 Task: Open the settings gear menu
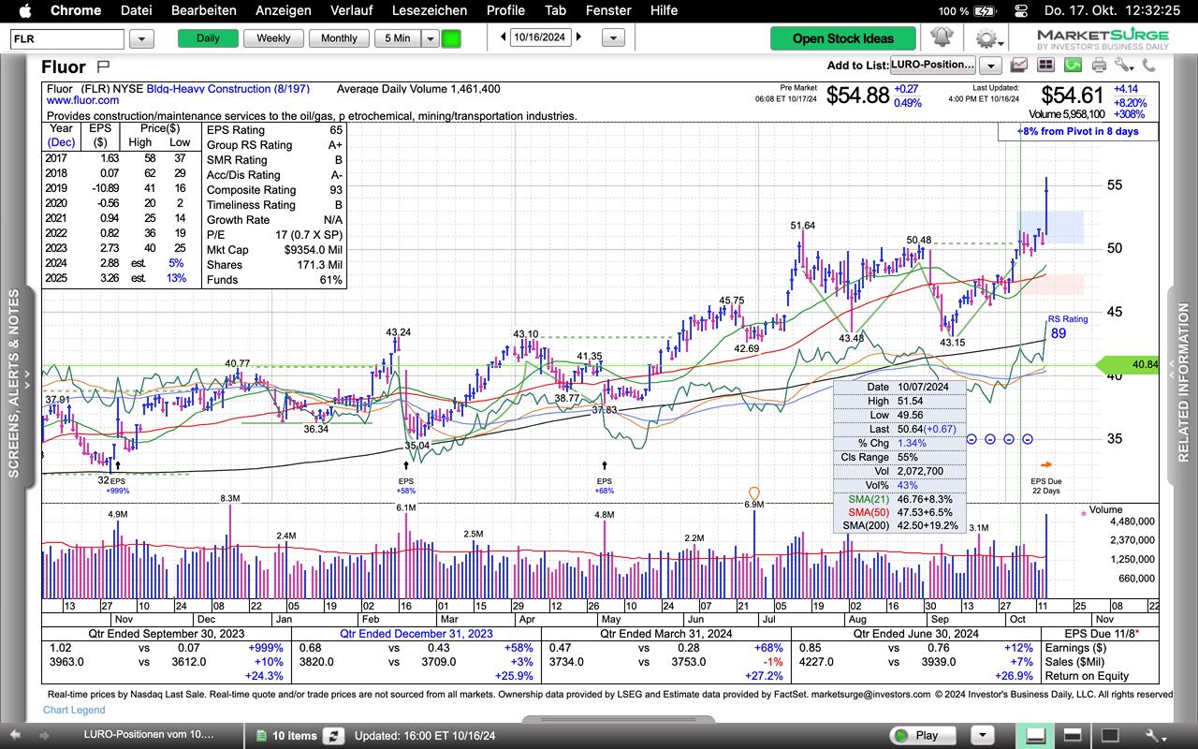coord(985,38)
